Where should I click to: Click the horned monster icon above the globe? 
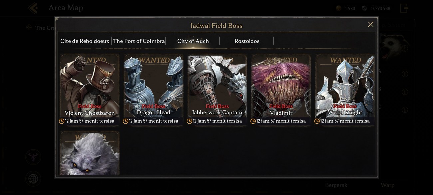pos(33,157)
